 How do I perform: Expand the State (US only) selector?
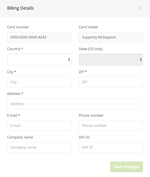click(x=111, y=60)
